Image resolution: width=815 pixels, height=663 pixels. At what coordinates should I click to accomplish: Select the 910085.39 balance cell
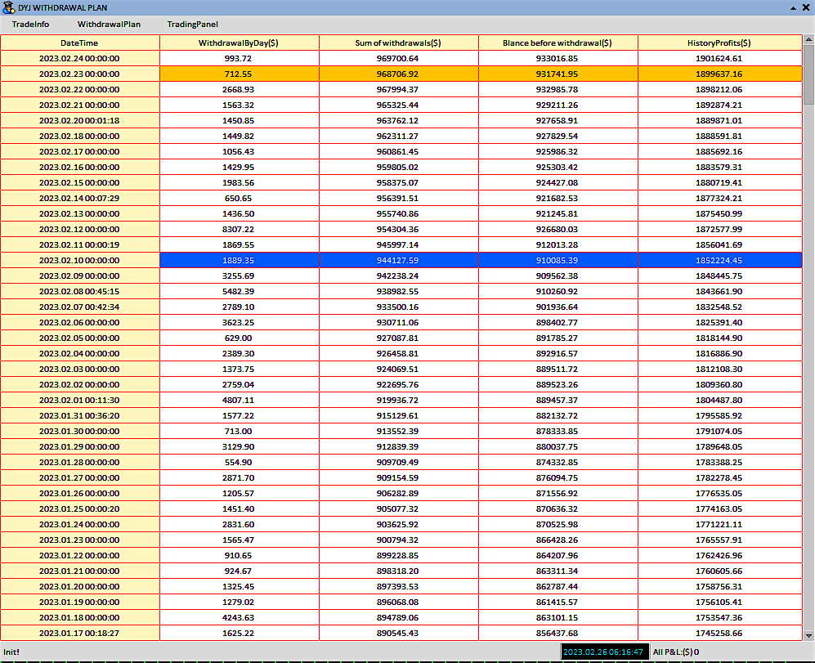[x=558, y=260]
